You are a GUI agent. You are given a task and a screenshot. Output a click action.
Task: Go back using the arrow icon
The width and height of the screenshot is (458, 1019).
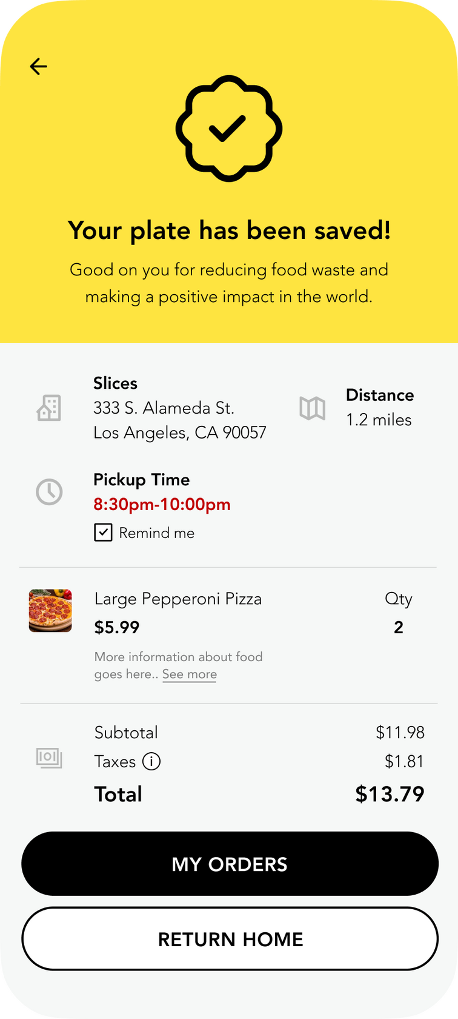click(x=38, y=66)
